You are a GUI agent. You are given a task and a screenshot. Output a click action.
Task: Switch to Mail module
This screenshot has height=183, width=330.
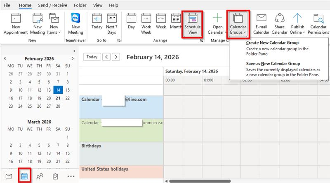(9, 176)
